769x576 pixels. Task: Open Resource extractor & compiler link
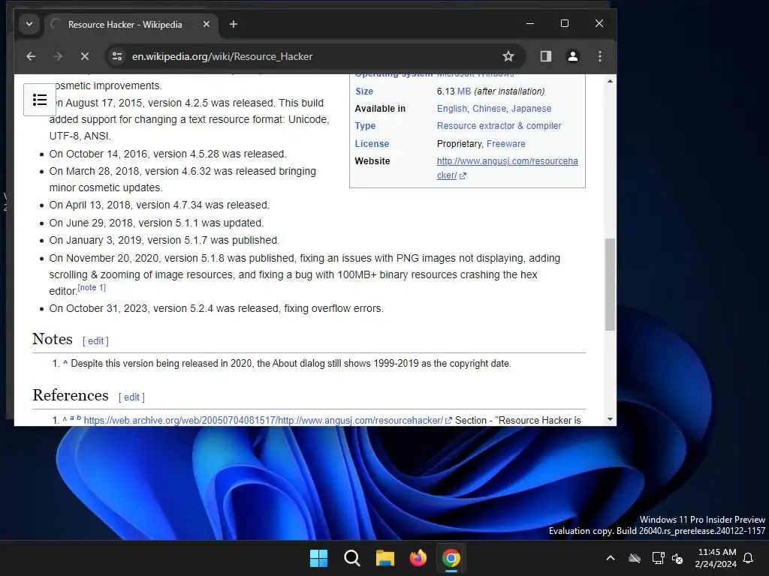499,126
